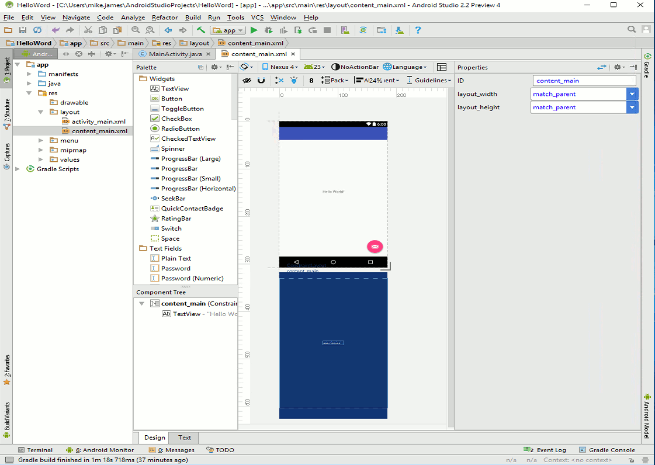655x465 pixels.
Task: Run the app with green play icon
Action: click(254, 30)
